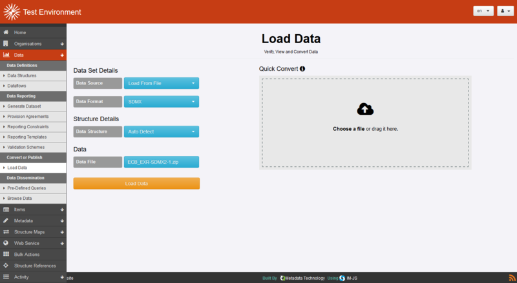Click the orange Load Data button
Viewport: 517px width, 283px height.
(136, 183)
